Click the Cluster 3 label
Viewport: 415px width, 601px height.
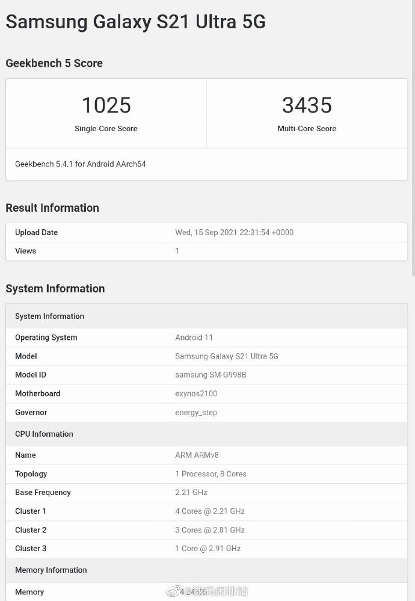click(31, 549)
